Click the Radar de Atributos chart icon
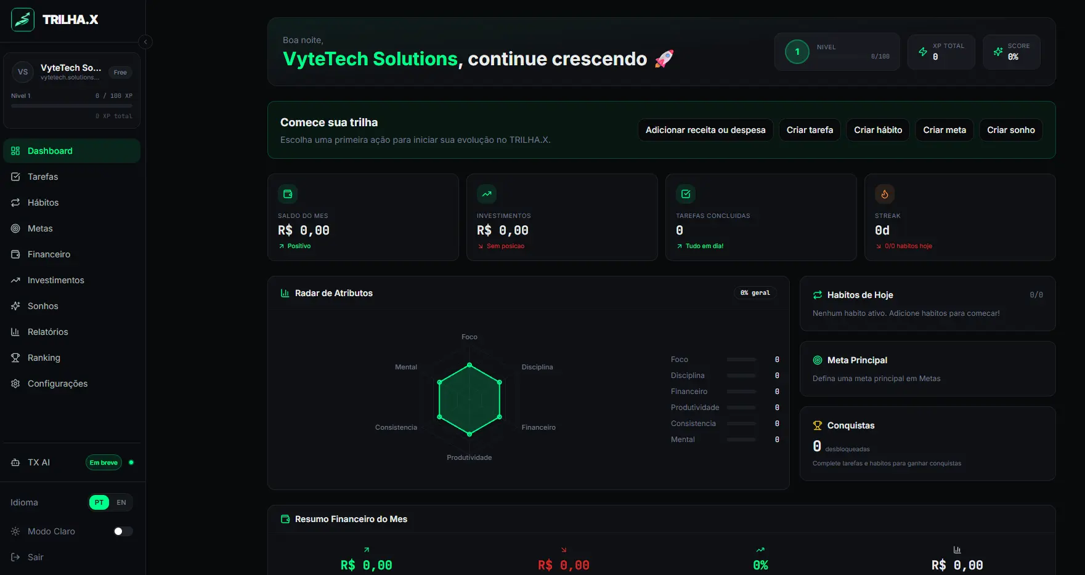 tap(285, 293)
